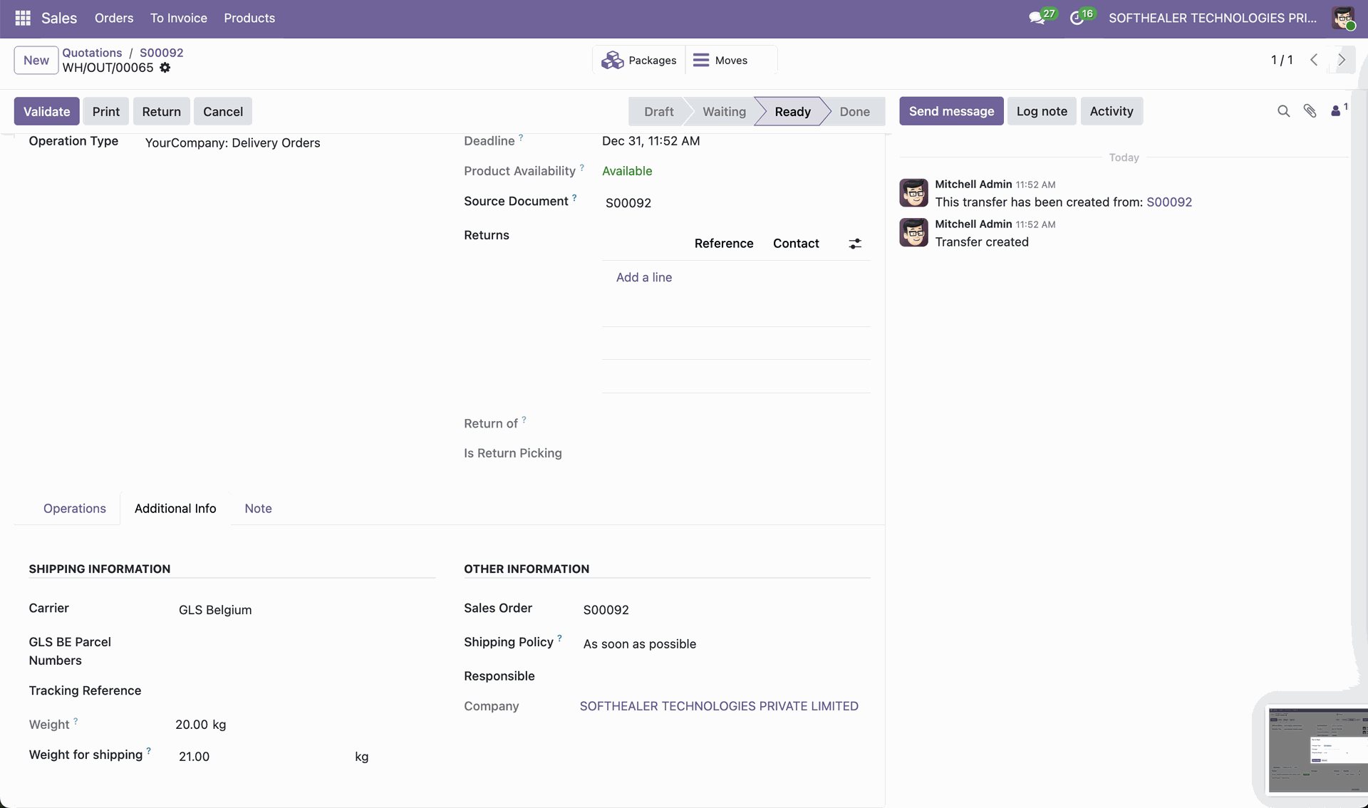Open the followers icon
1368x808 pixels.
tap(1337, 111)
